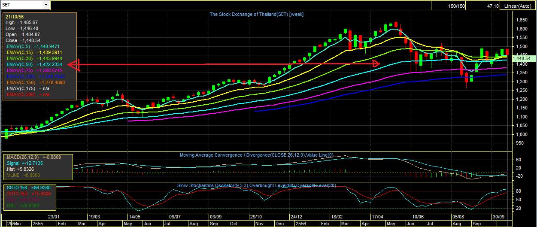Click the SET symbol input field
The width and height of the screenshot is (537, 227).
(x=22, y=5)
